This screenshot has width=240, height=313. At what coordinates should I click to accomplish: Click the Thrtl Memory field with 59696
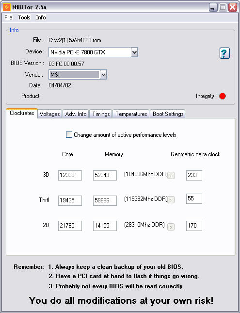tap(105, 200)
